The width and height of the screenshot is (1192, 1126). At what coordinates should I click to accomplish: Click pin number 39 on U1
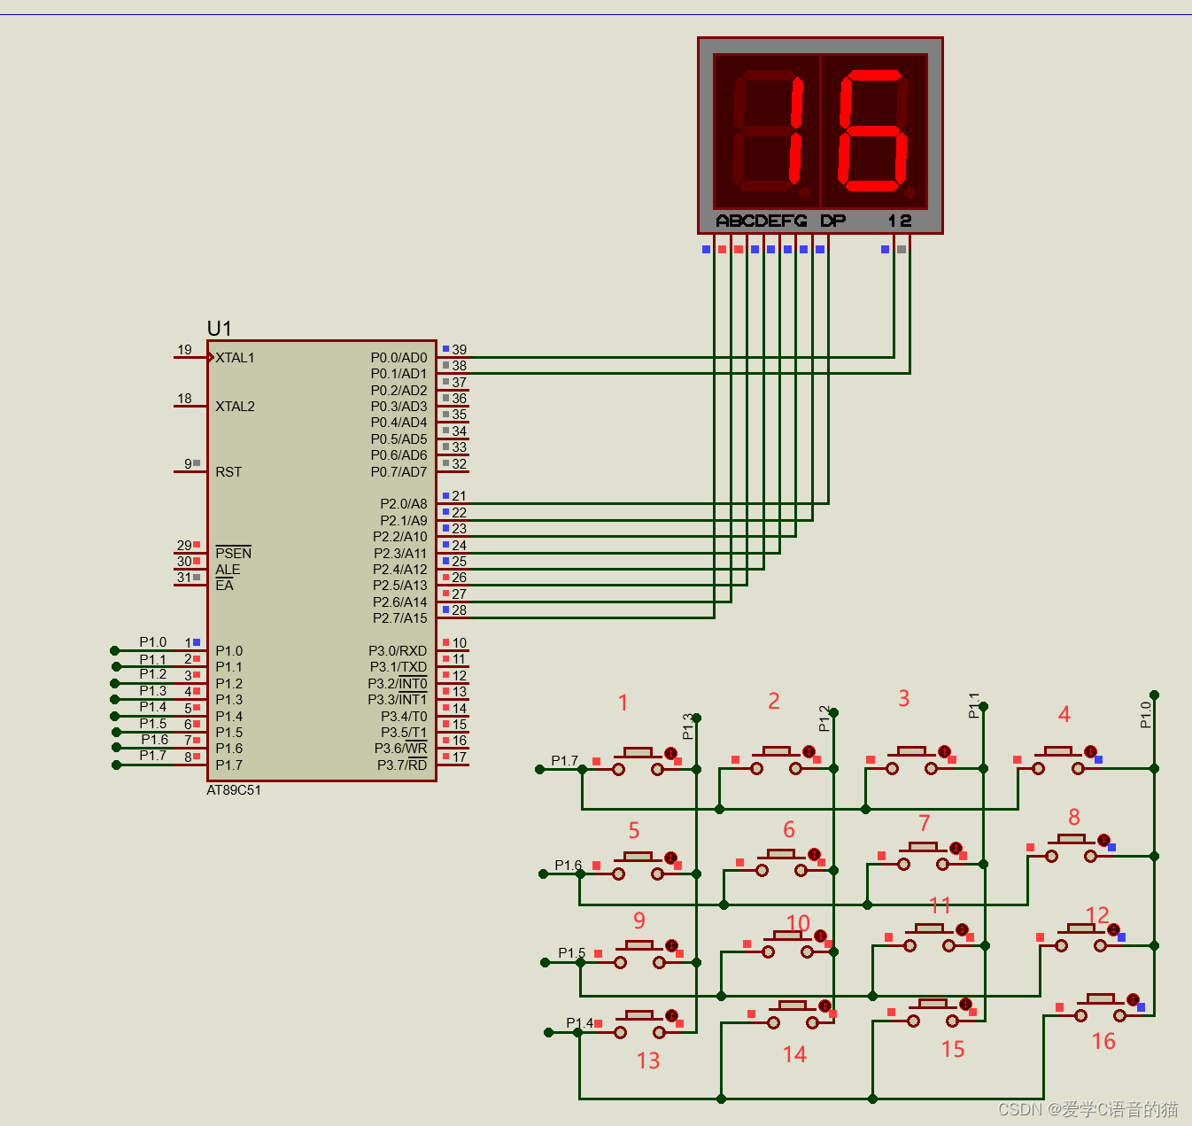coord(460,350)
